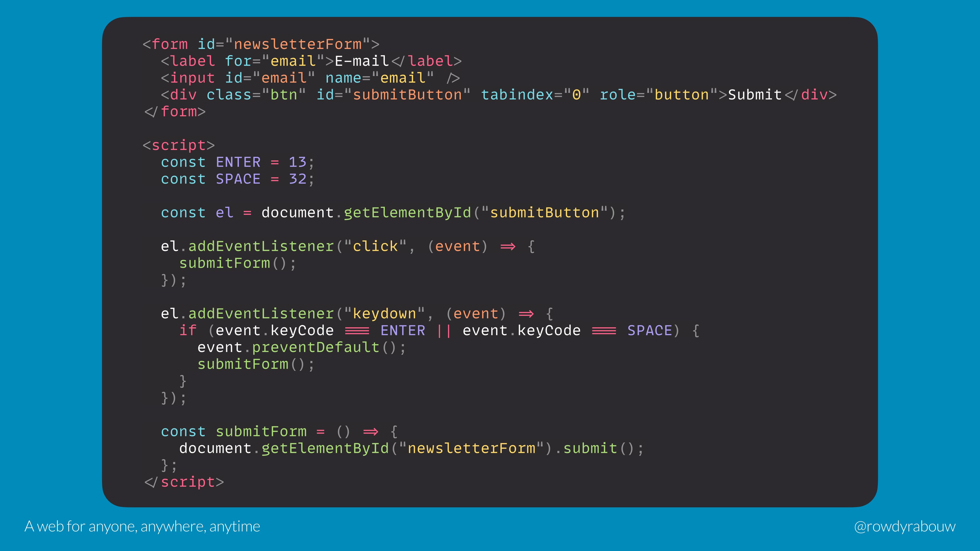Click the @rowdyrabouw Twitter handle

click(904, 526)
